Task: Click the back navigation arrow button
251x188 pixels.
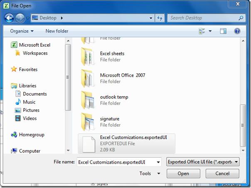Action: [x=9, y=18]
